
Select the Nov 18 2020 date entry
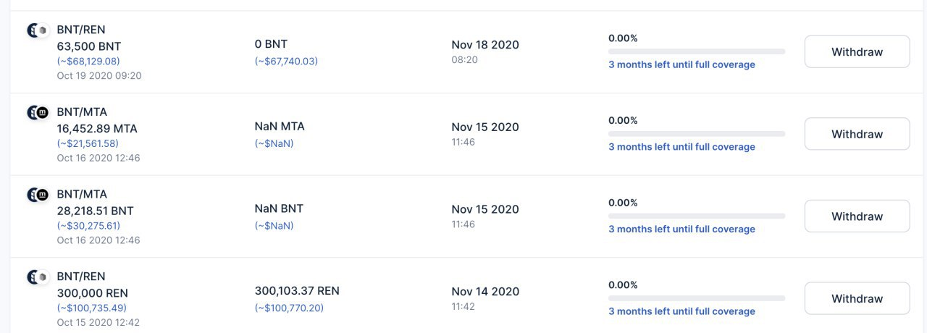click(x=485, y=45)
